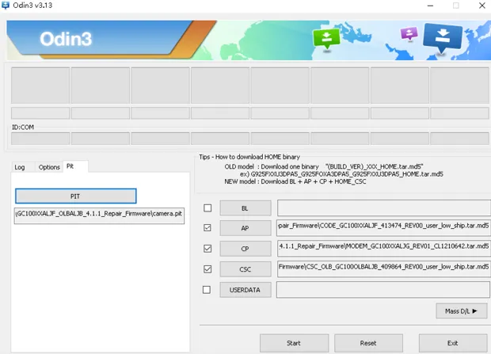
Task: Click the camera.pit path field
Action: [x=99, y=215]
